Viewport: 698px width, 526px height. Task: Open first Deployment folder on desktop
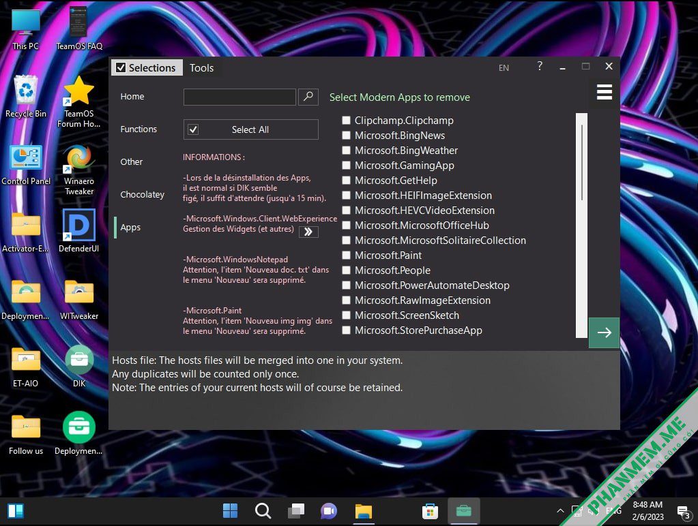tap(25, 300)
